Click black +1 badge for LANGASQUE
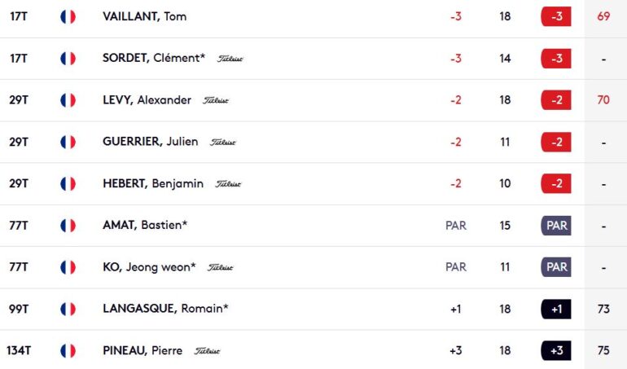 pos(556,309)
